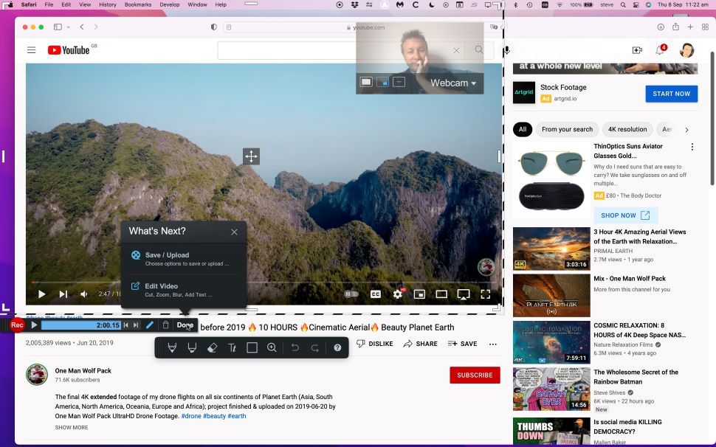Select the Eraser annotation tool

[212, 347]
